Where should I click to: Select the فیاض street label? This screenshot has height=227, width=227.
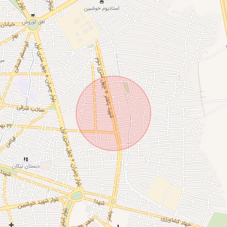11,142
